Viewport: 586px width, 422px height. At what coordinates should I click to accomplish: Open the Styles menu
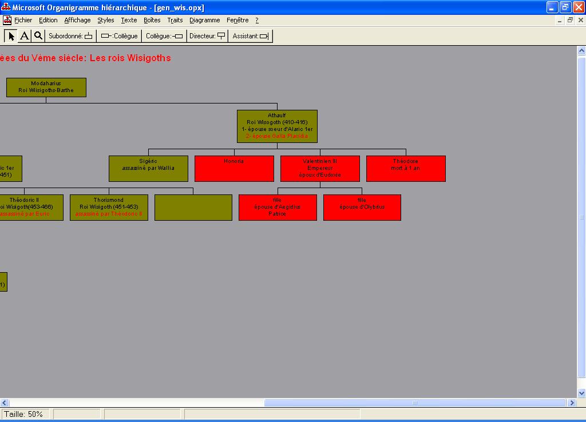point(106,20)
